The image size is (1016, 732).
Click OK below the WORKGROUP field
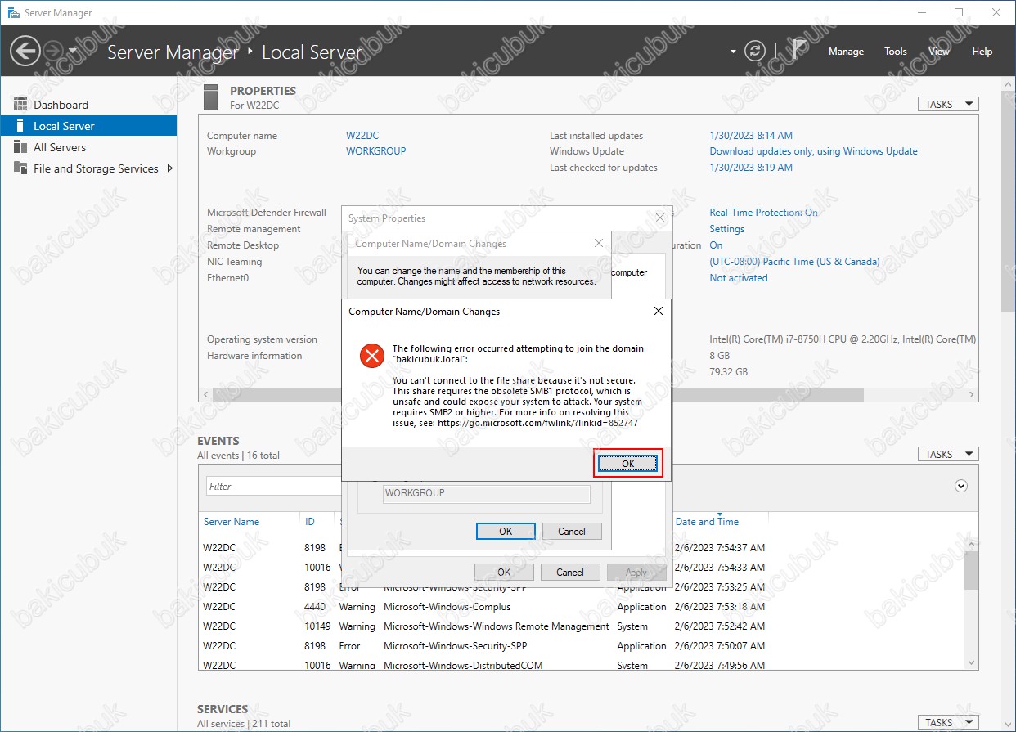point(506,532)
